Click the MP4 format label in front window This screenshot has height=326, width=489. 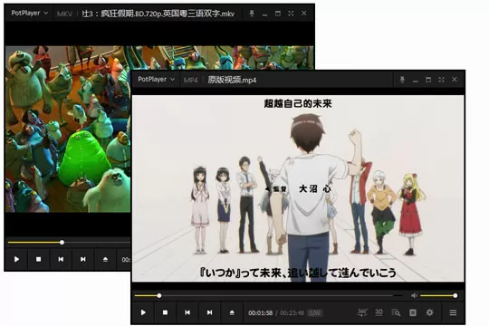coord(190,81)
